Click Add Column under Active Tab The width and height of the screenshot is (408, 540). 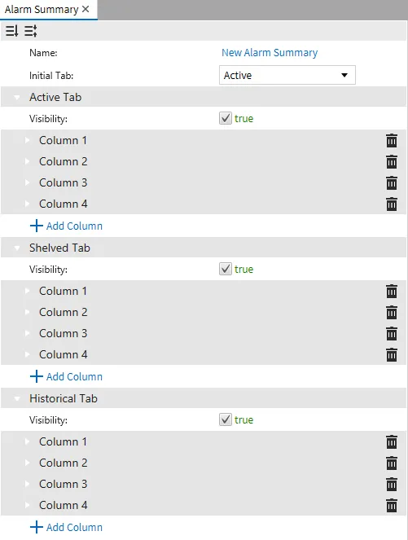tap(66, 226)
